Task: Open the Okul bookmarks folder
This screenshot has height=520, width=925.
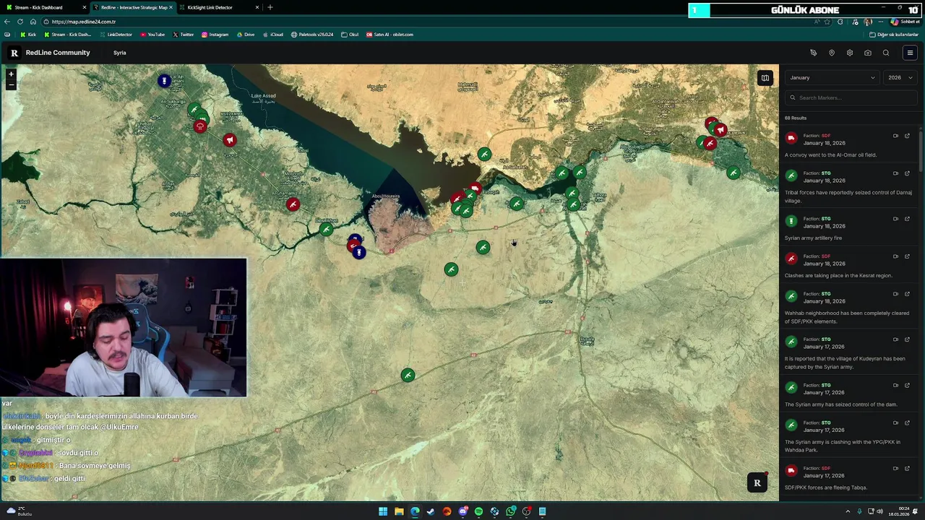Action: pos(350,35)
